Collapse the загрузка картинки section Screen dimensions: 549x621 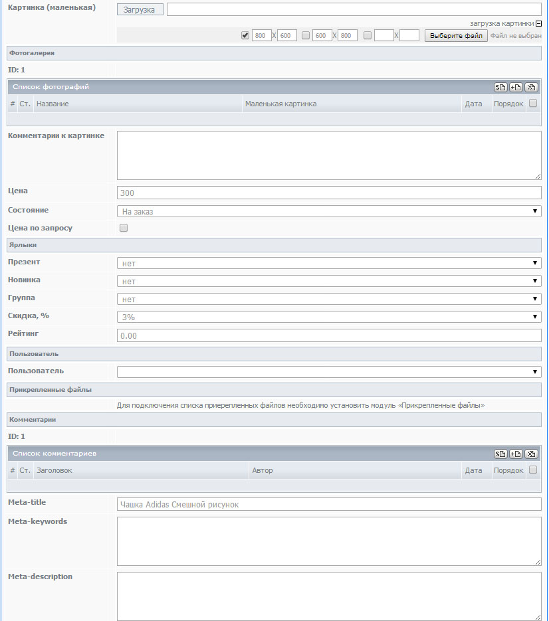(x=539, y=23)
